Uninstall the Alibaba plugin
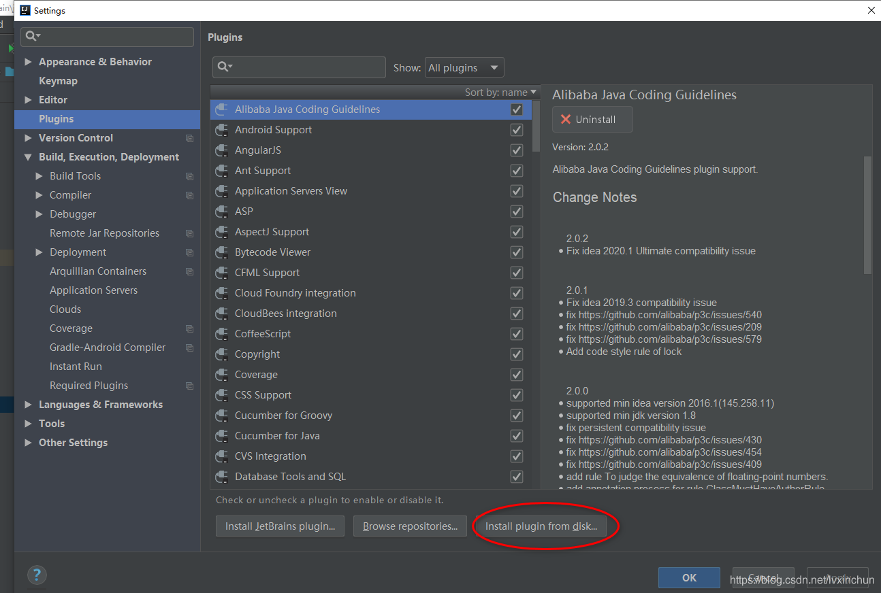The width and height of the screenshot is (881, 593). click(592, 120)
